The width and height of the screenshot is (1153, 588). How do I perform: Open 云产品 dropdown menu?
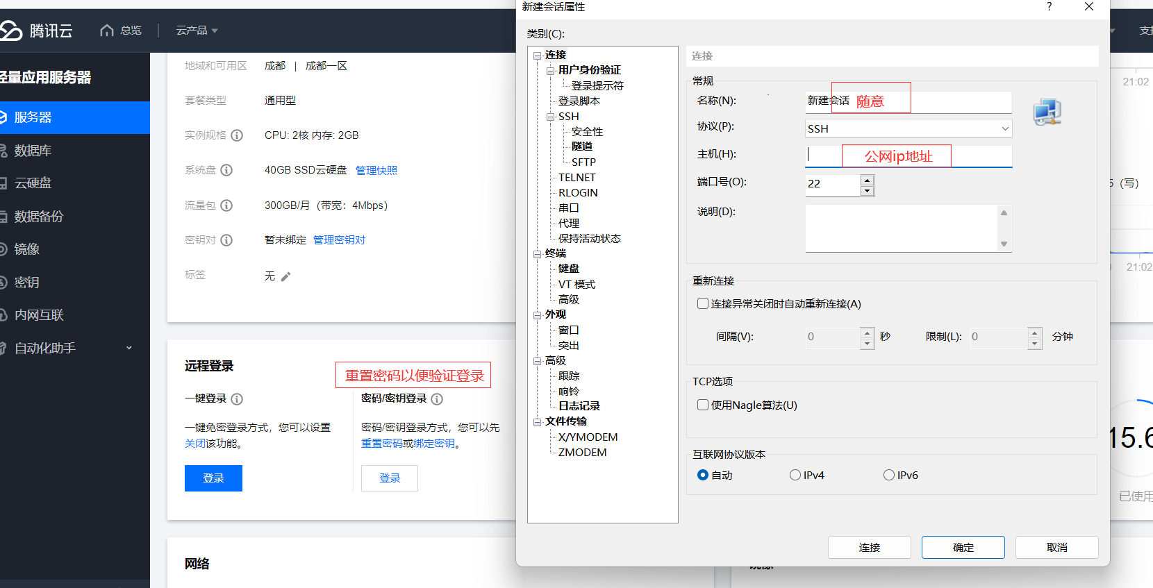click(197, 31)
